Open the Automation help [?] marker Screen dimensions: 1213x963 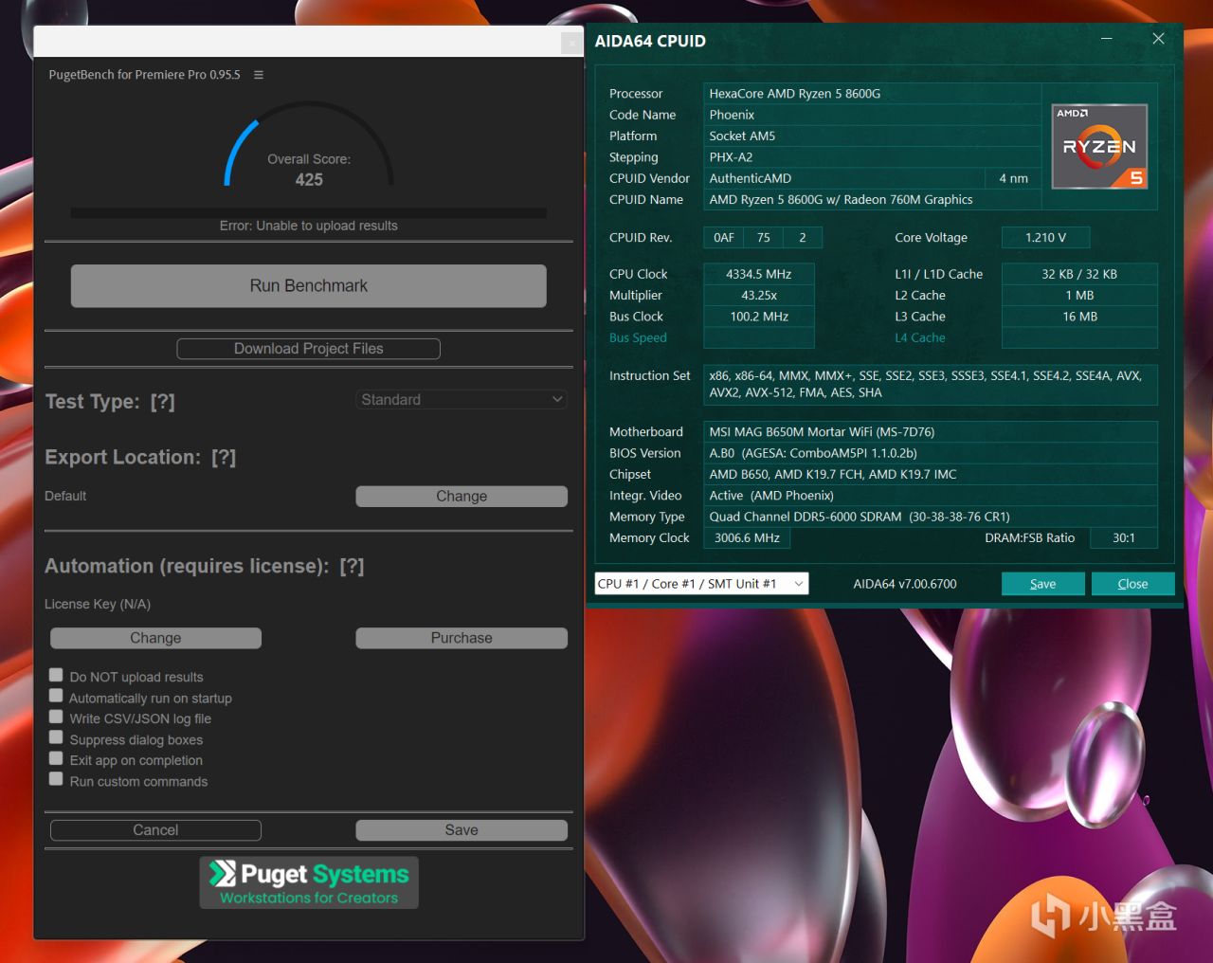pos(352,567)
